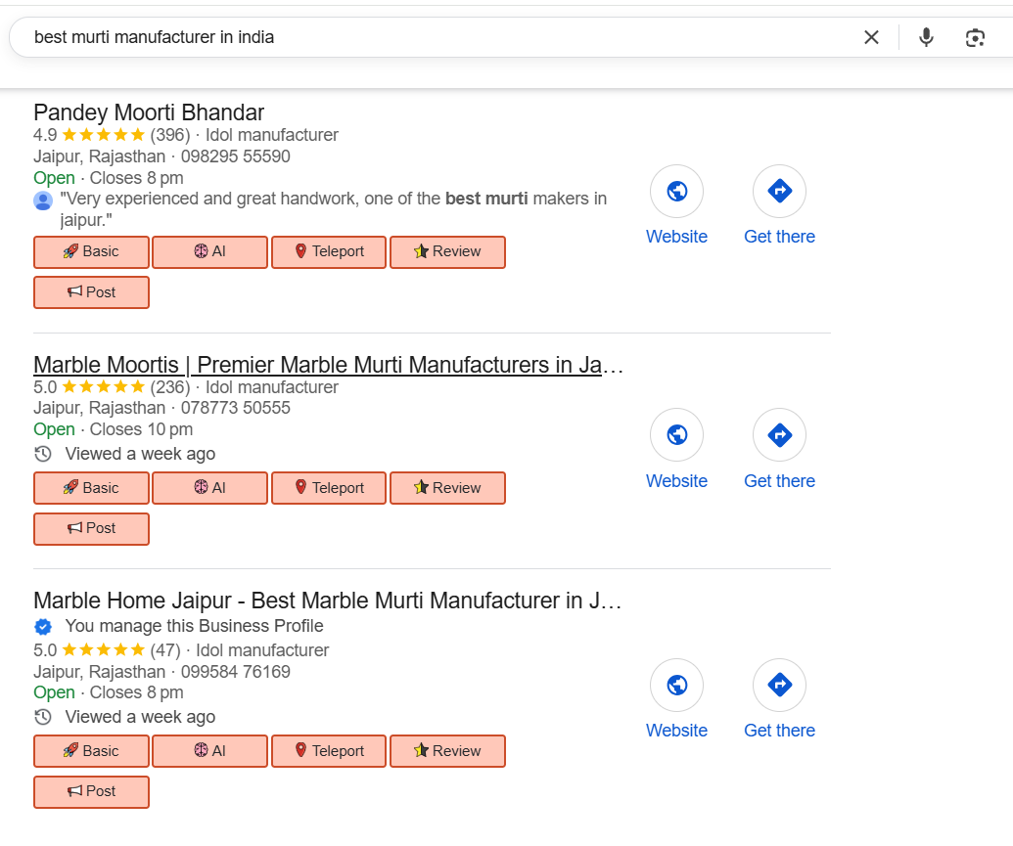Click AI button under Pandey Moorti Bhandar
The width and height of the screenshot is (1013, 846).
209,251
